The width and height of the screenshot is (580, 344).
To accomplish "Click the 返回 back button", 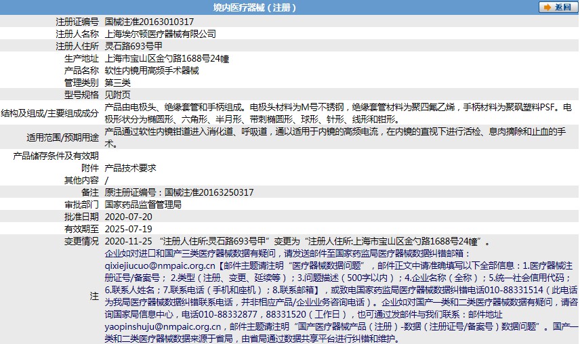I will point(558,7).
